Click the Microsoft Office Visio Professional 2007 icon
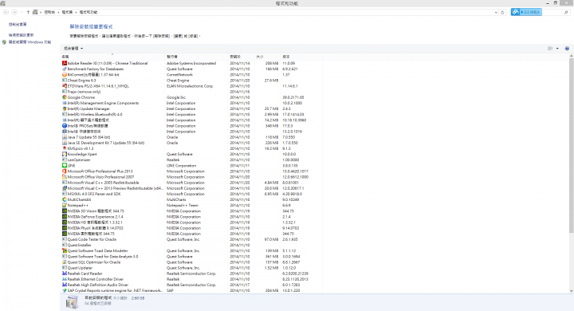The width and height of the screenshot is (574, 311). tap(65, 177)
